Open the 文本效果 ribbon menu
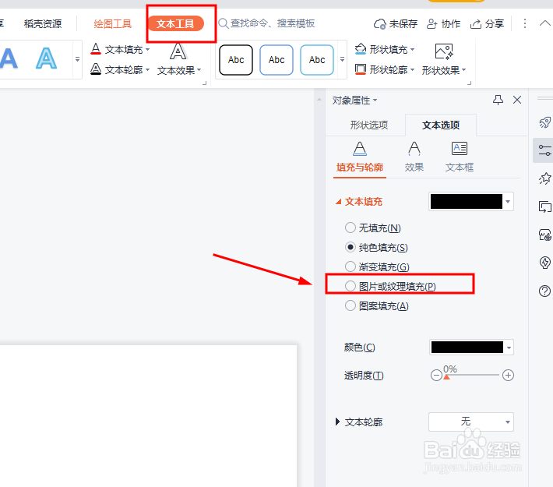 [179, 59]
